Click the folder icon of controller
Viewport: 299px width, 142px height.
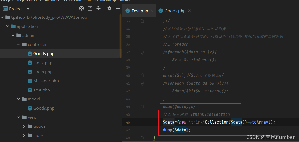pos(24,44)
